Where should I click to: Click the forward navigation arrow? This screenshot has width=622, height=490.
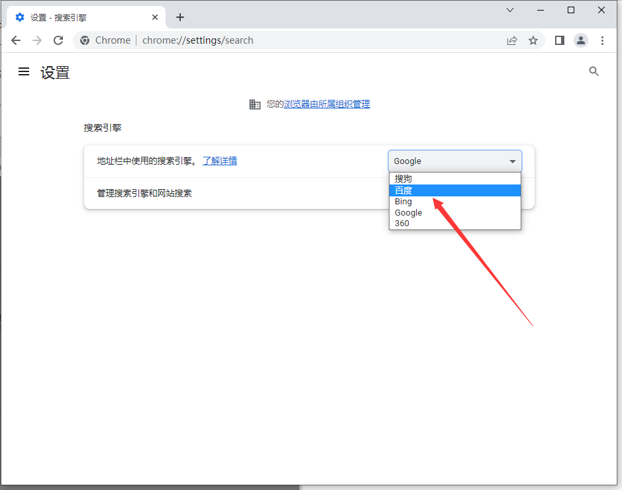pyautogui.click(x=37, y=40)
